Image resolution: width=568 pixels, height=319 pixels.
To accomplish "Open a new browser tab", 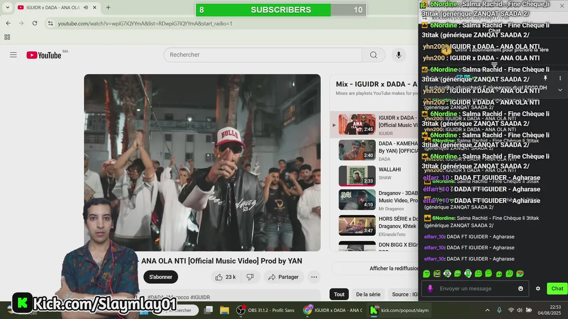I will 108,8.
